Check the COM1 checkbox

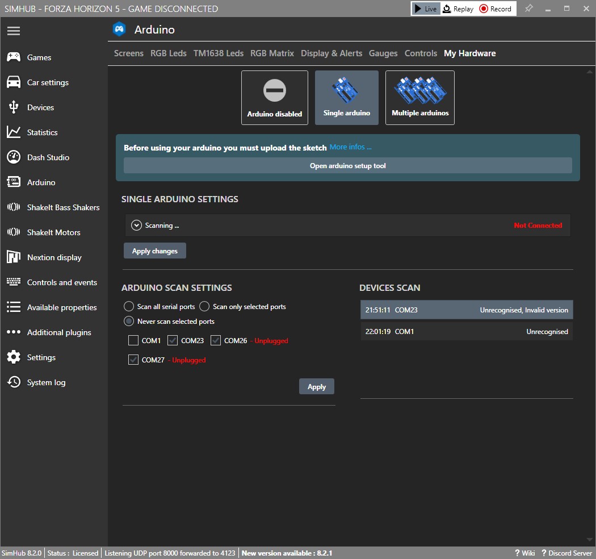pyautogui.click(x=133, y=340)
